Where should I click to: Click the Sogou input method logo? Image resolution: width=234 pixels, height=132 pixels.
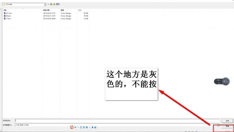point(72,127)
